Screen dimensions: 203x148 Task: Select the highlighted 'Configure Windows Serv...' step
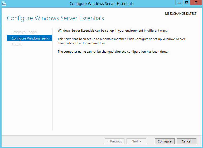(x=30, y=38)
